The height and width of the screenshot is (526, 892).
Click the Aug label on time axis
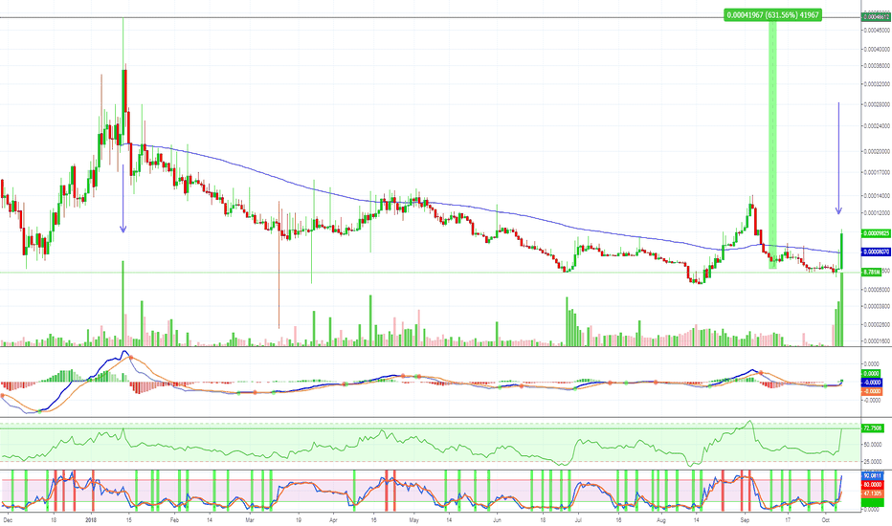point(661,520)
